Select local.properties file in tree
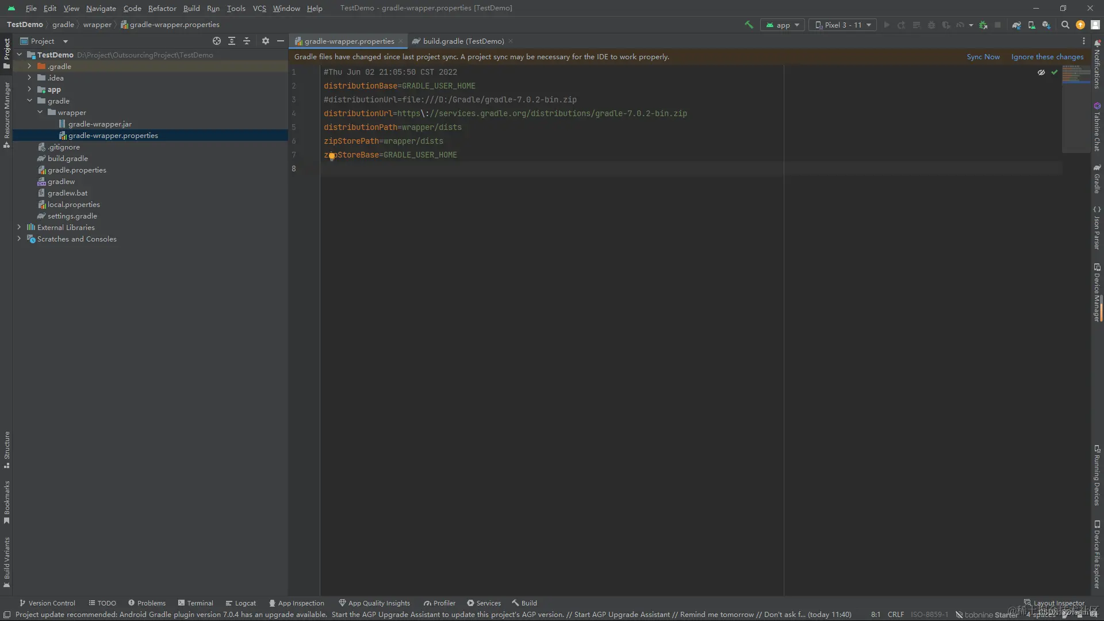 (74, 204)
